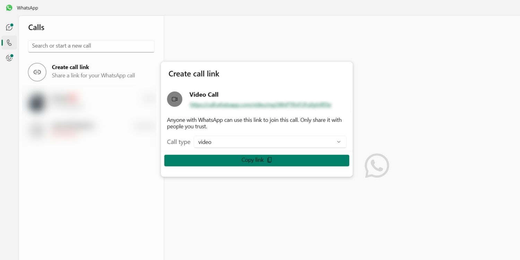Click the blurred video call link URL
Viewport: 520px width, 260px height.
tap(260, 105)
